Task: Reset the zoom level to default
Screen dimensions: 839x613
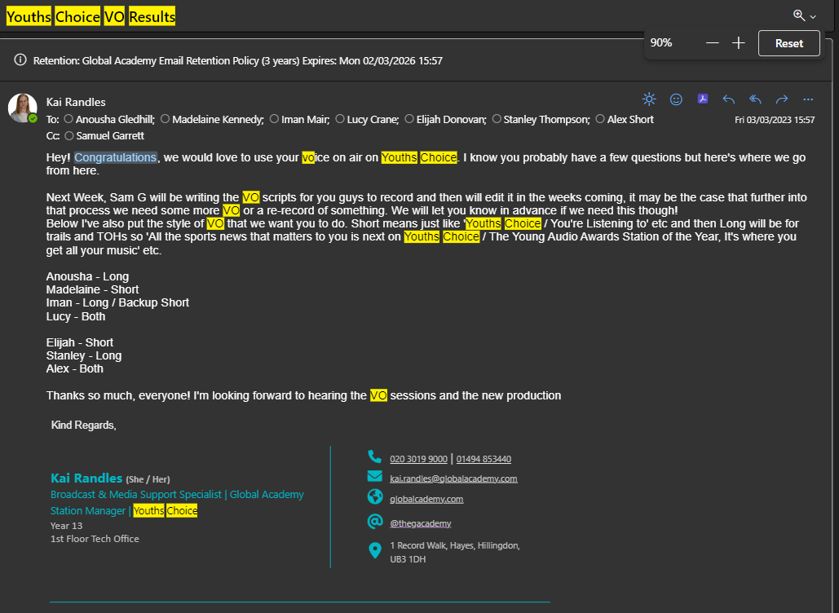Action: click(x=788, y=43)
